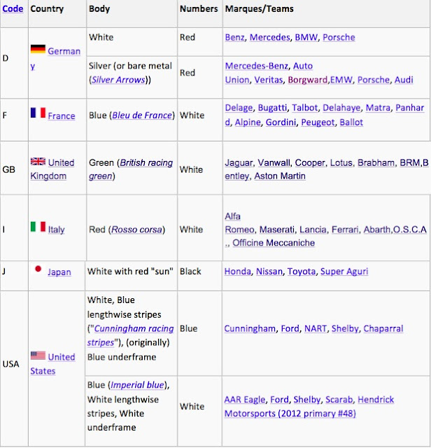Open the Bleu de France link
Image resolution: width=431 pixels, height=448 pixels.
(x=145, y=115)
